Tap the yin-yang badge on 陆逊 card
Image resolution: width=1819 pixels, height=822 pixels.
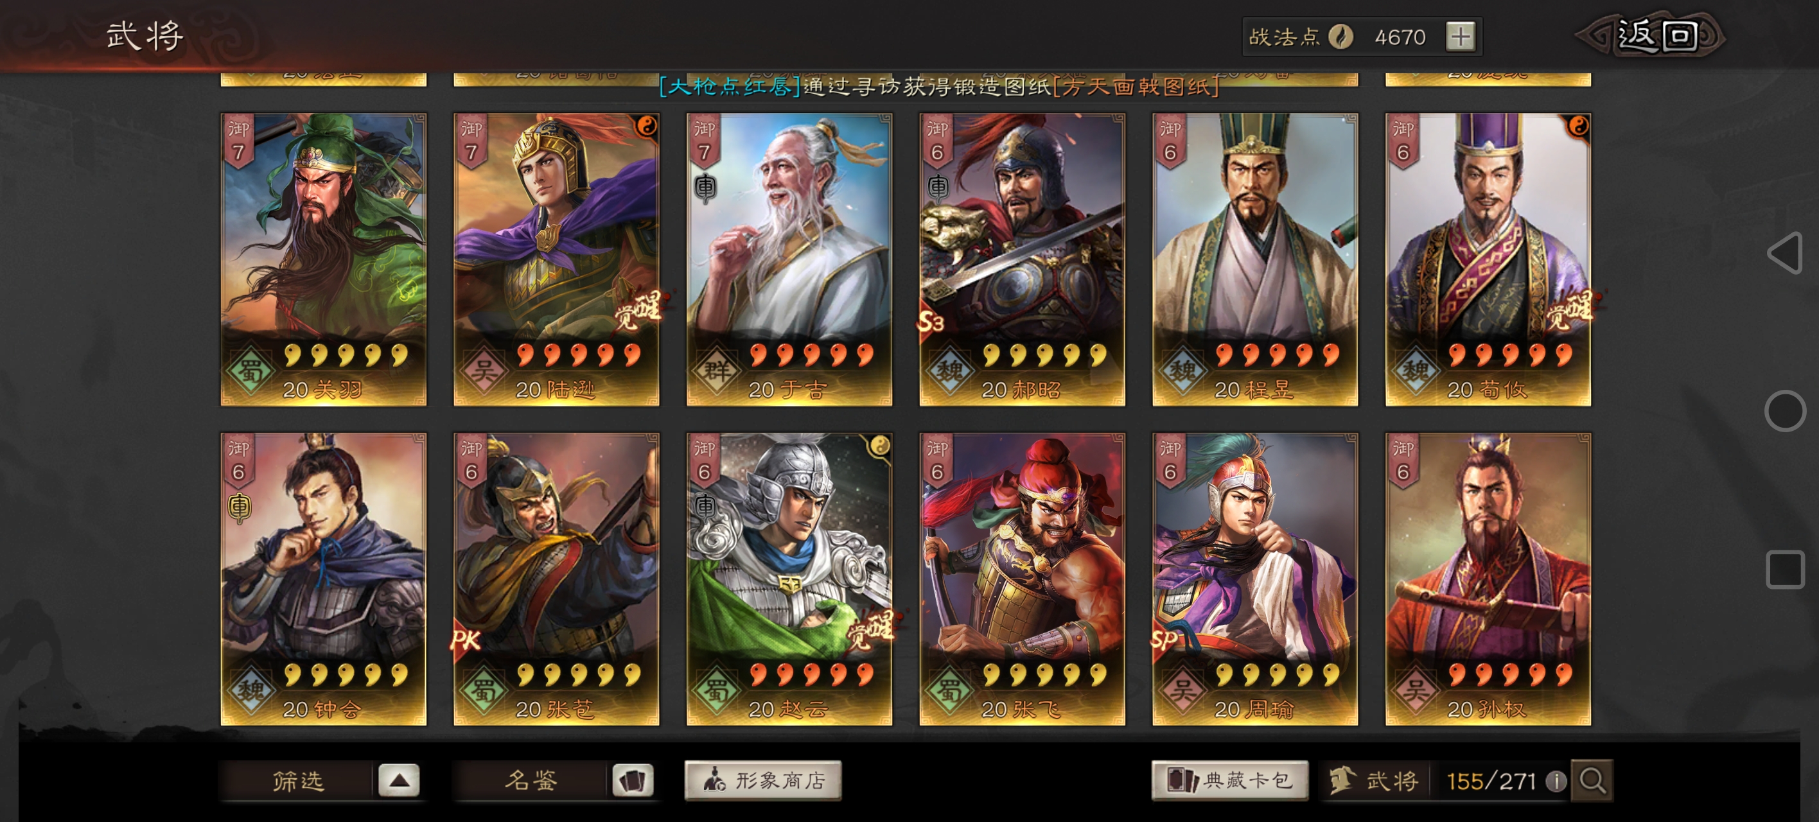tap(647, 127)
